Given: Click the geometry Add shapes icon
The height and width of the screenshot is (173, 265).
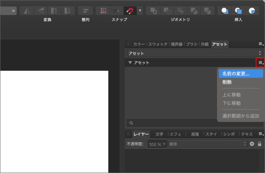Looking at the screenshot, I should [x=153, y=11].
